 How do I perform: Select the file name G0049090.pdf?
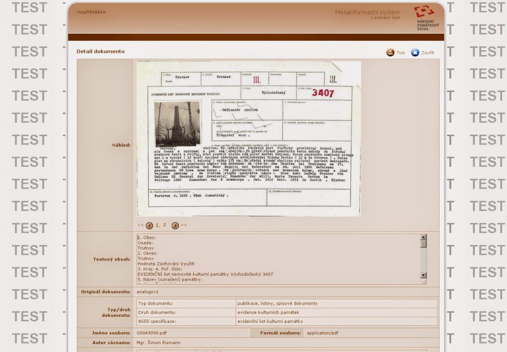[152, 333]
